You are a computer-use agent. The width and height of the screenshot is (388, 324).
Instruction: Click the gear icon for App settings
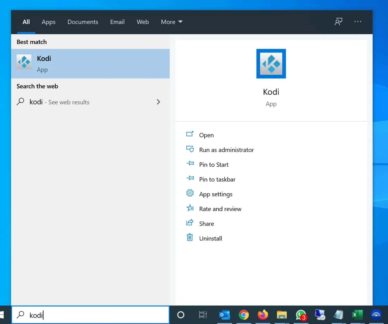tap(190, 193)
